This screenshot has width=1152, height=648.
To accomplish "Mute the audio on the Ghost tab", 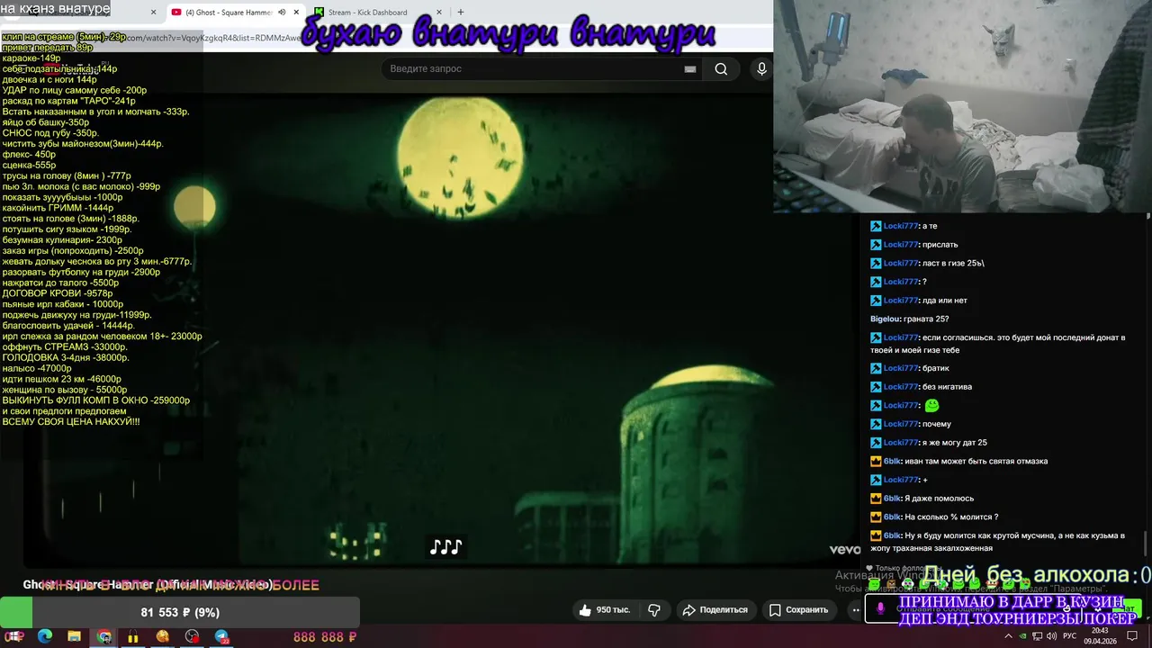I will tap(282, 13).
